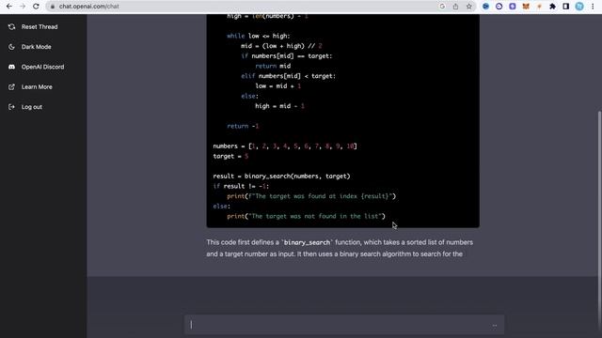The height and width of the screenshot is (338, 602).
Task: Click 'result = binary_search(numbers, target)' line
Action: [281, 177]
